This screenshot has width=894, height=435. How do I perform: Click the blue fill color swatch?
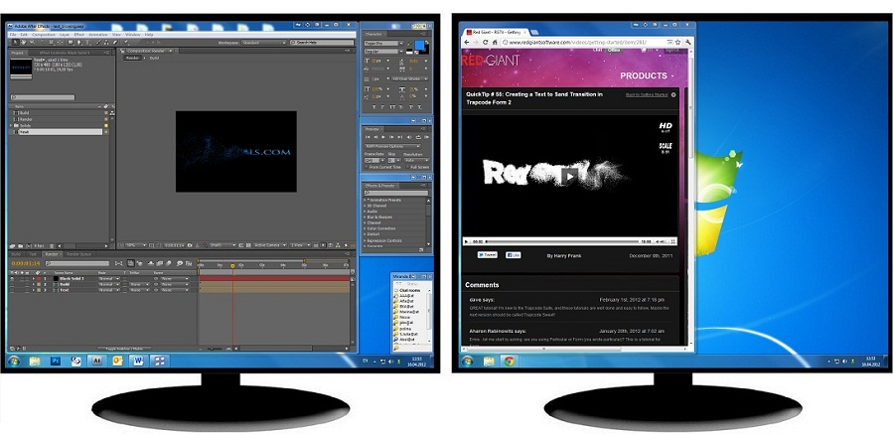click(419, 45)
